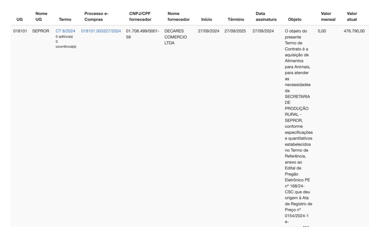Open process link 018101.003327/2024
This screenshot has height=227, width=369.
click(101, 31)
